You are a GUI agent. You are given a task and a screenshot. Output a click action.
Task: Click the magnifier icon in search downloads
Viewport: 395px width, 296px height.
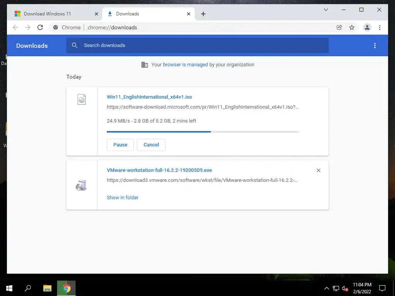(74, 45)
